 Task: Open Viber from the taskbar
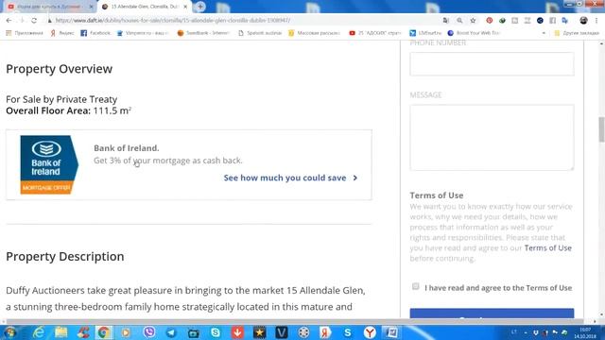[149, 332]
